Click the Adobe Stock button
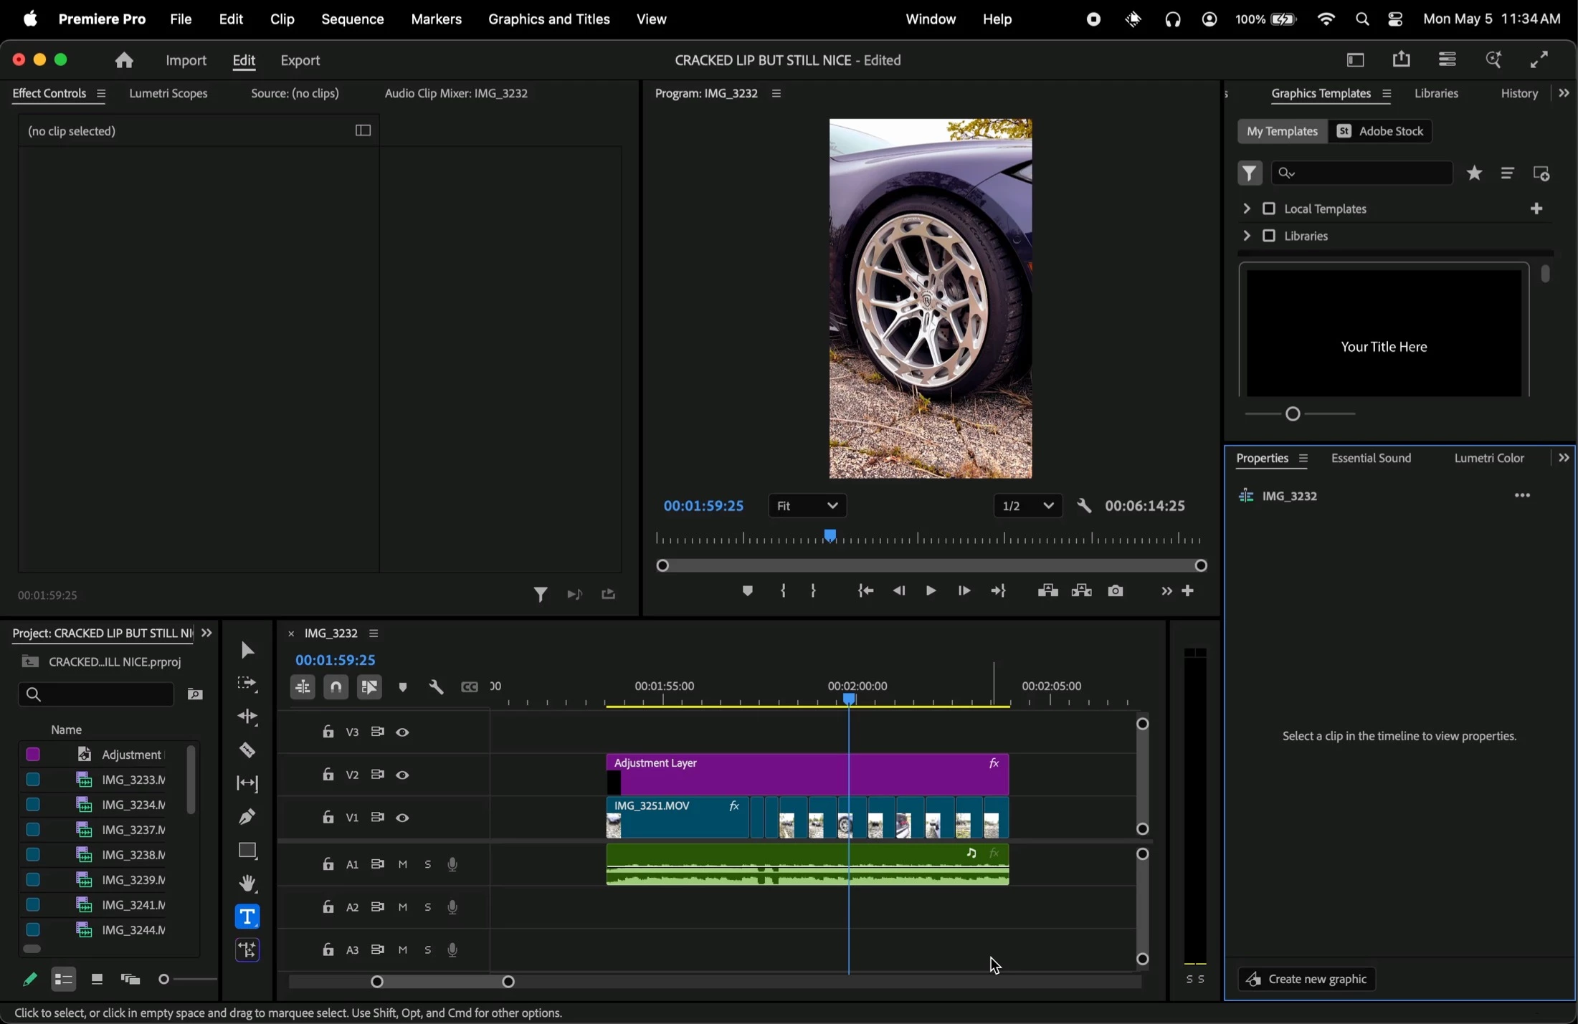1578x1024 pixels. click(x=1381, y=132)
